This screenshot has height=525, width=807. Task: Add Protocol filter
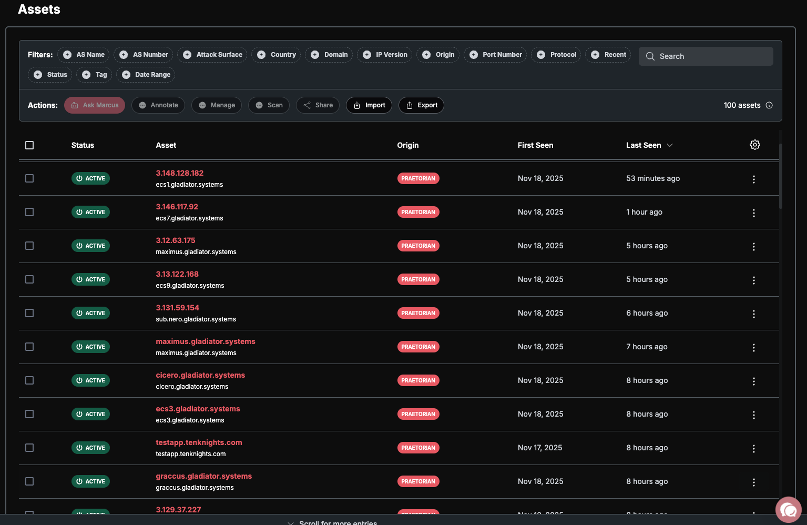[556, 55]
